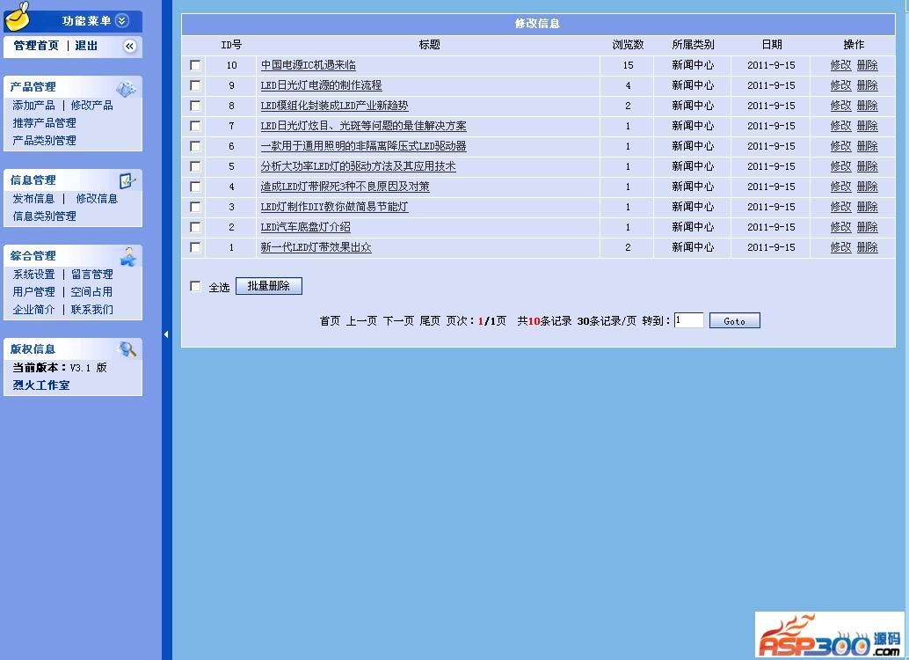This screenshot has height=660, width=909.
Task: Open article LED模组化封装成LED产业新趋势
Action: tap(334, 106)
